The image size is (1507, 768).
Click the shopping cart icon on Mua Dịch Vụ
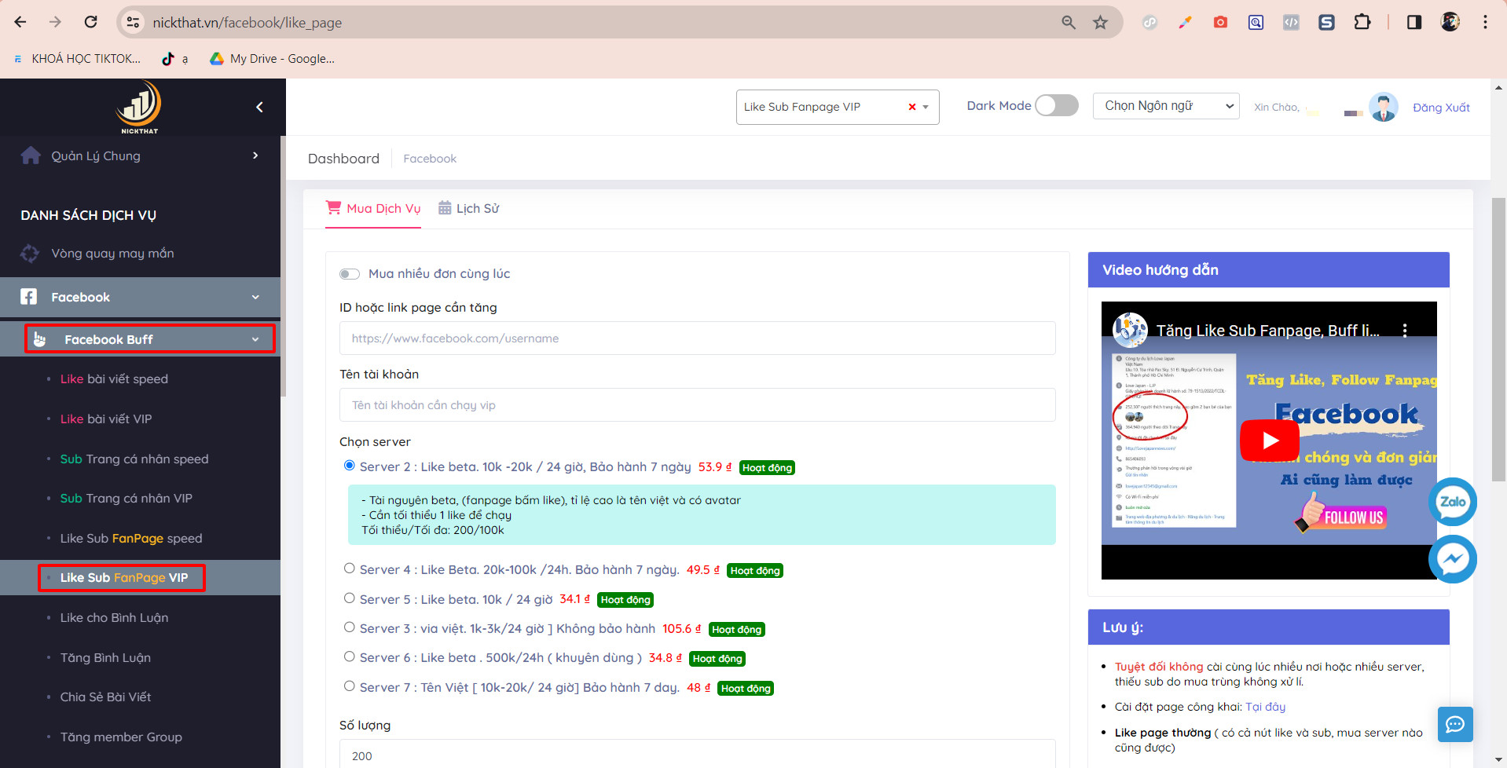point(334,207)
